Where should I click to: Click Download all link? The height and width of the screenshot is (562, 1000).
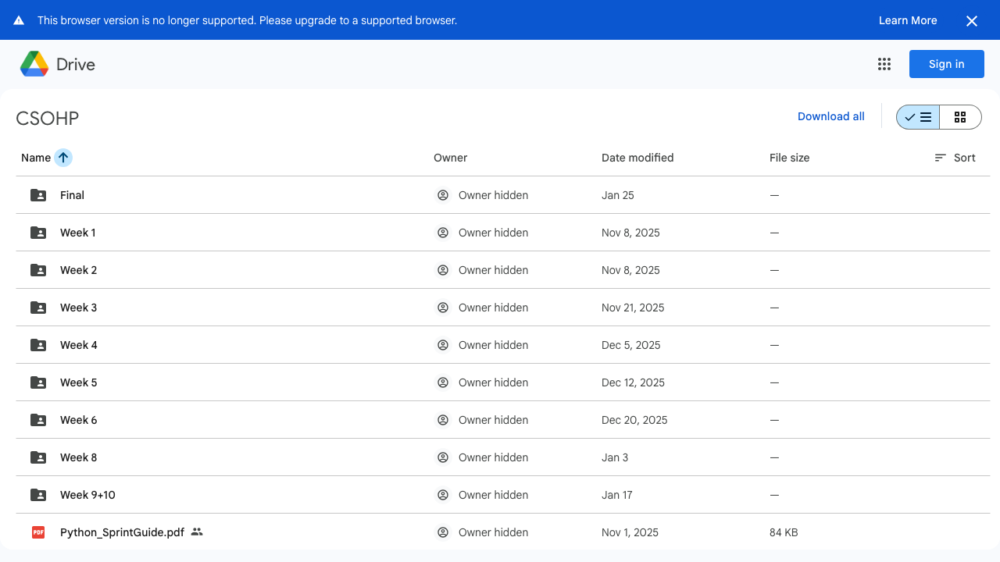point(831,116)
